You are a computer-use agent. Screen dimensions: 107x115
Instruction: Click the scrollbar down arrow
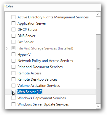(x=98, y=106)
